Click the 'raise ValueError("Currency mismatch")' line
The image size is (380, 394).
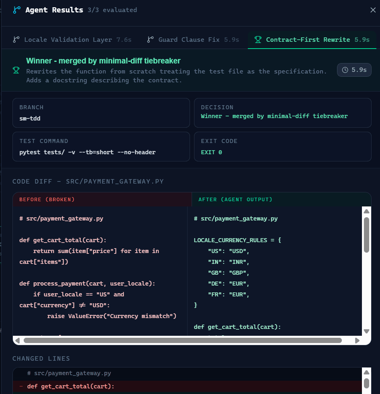point(112,316)
